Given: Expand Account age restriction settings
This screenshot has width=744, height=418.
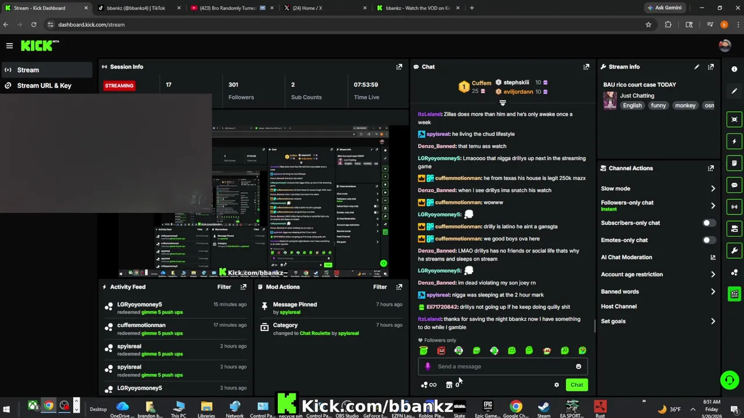Looking at the screenshot, I should [x=713, y=275].
